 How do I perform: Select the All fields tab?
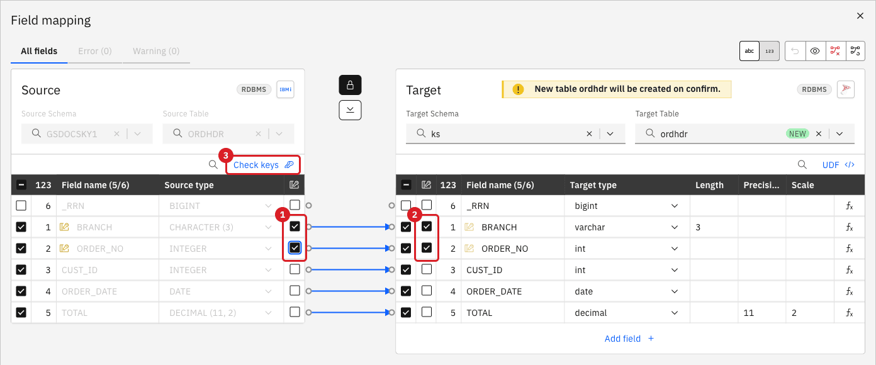pos(39,51)
